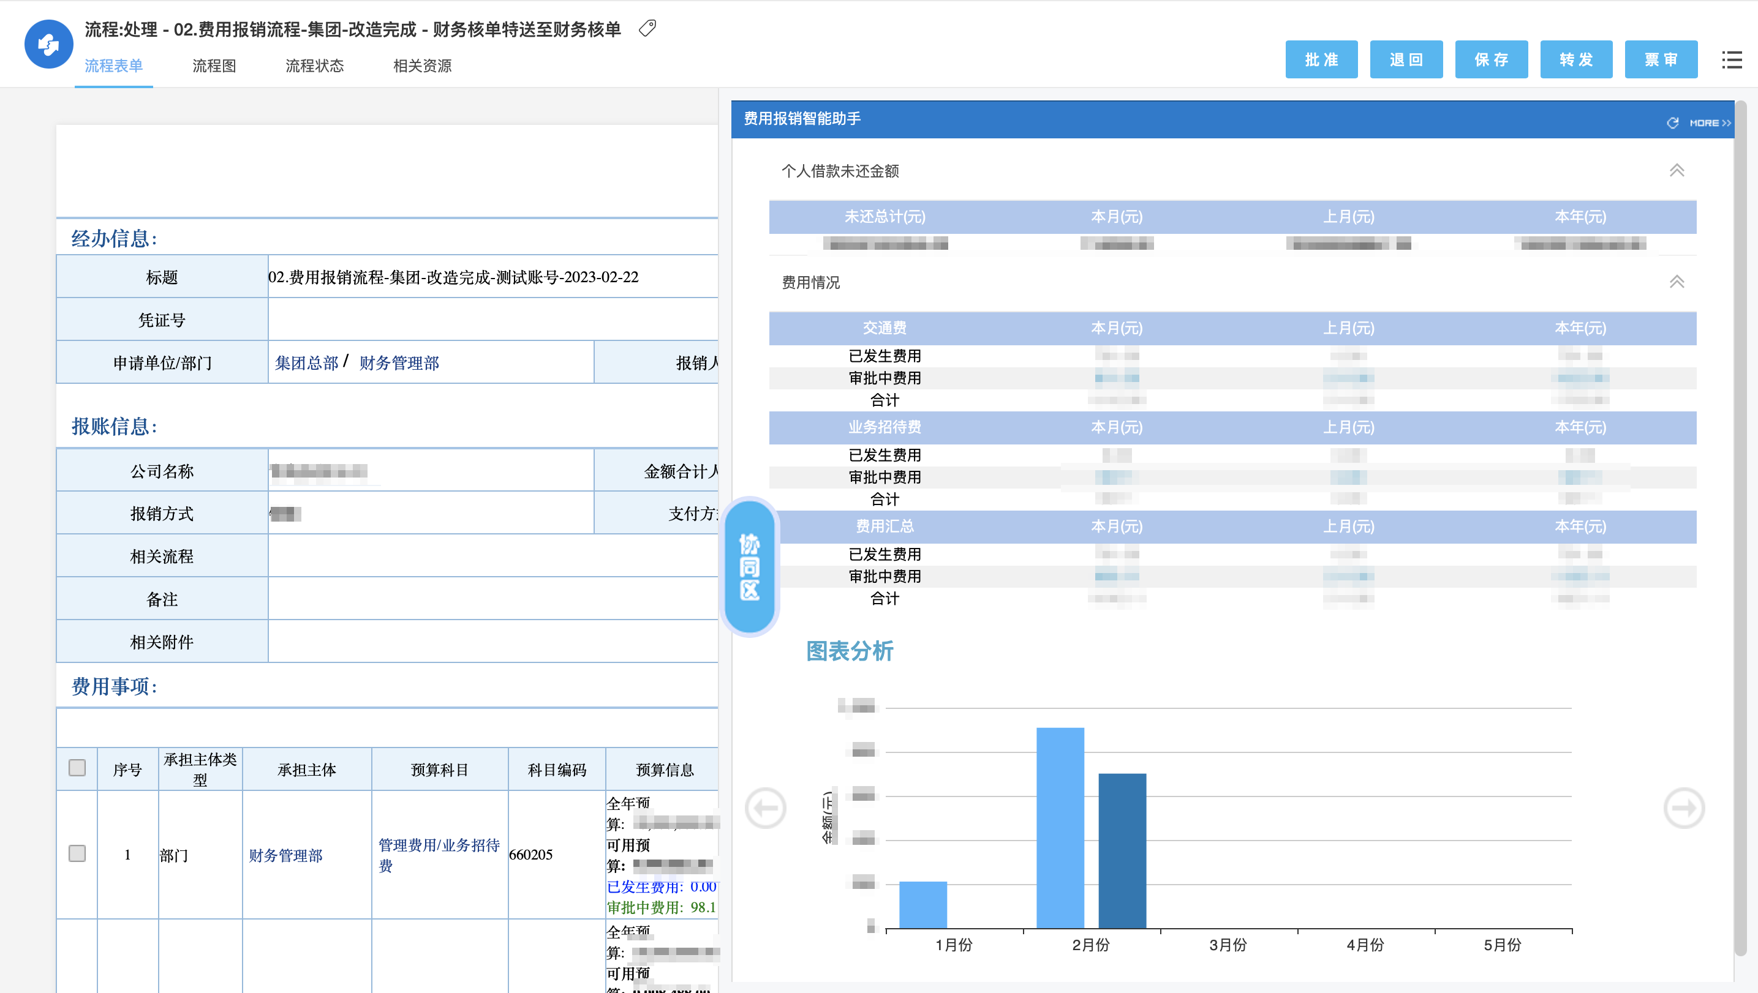1758x993 pixels.
Task: Open the 管理费用/业务招待费 budget subject link
Action: (439, 855)
